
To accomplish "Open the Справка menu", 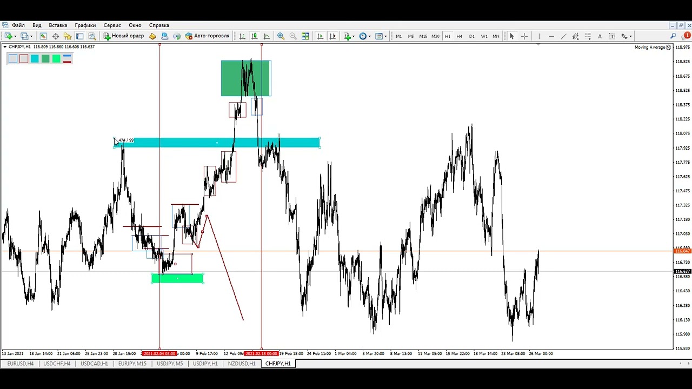I will pyautogui.click(x=159, y=25).
